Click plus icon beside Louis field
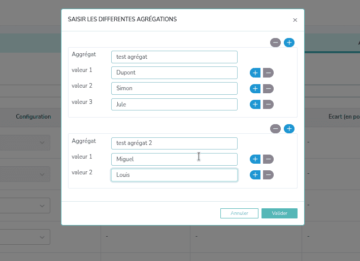 tap(255, 175)
